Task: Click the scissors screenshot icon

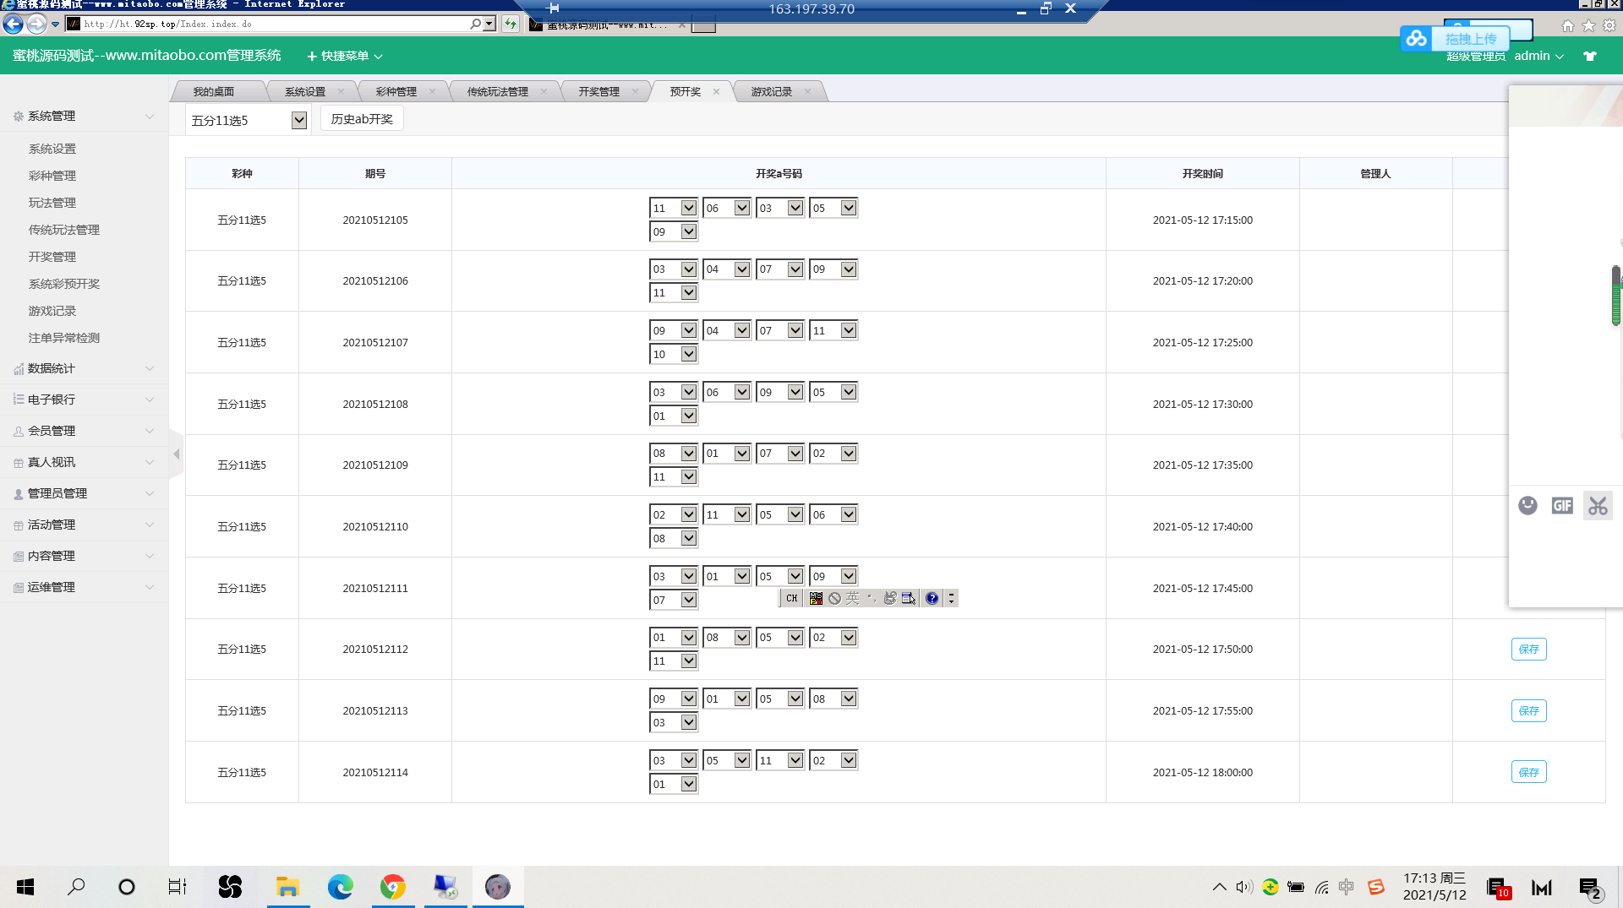Action: point(1597,506)
